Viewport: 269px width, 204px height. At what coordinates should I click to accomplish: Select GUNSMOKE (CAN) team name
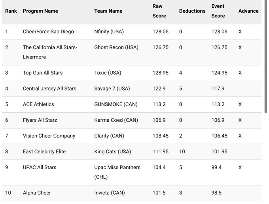116,104
